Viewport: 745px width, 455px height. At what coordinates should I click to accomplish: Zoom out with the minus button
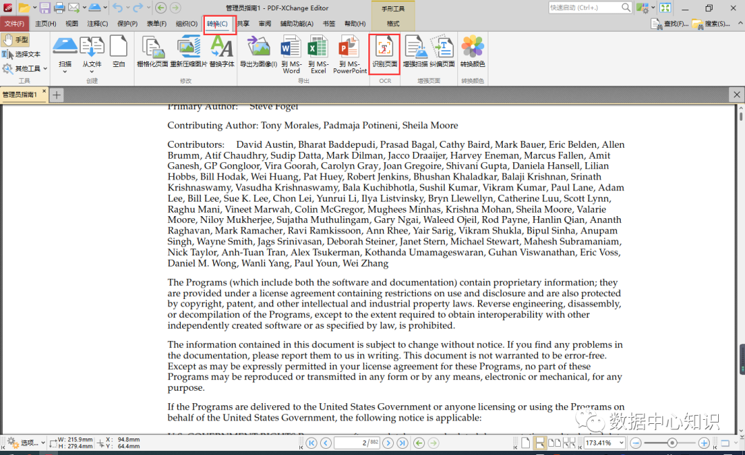[x=636, y=443]
